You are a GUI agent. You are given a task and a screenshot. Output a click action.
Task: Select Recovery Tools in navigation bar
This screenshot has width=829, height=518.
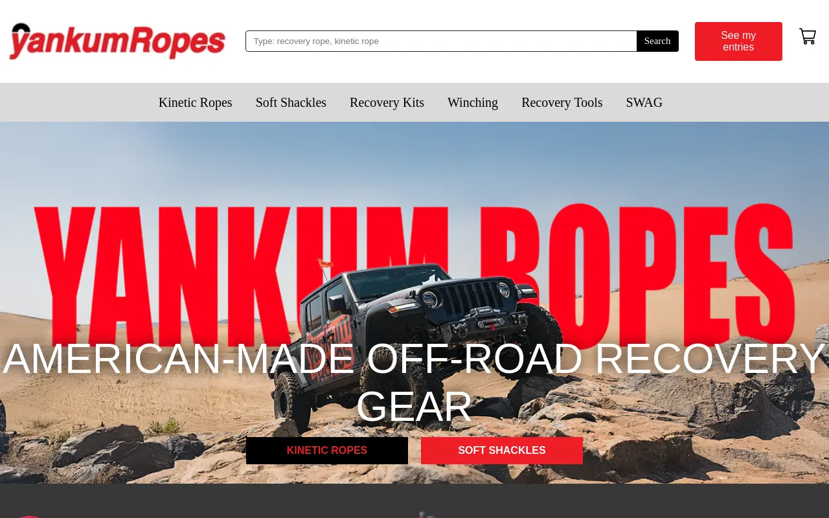[x=562, y=102]
